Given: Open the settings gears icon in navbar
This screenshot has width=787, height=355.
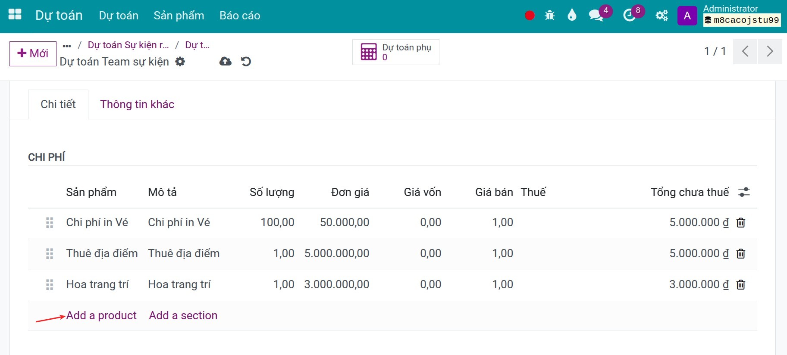Looking at the screenshot, I should coord(662,16).
